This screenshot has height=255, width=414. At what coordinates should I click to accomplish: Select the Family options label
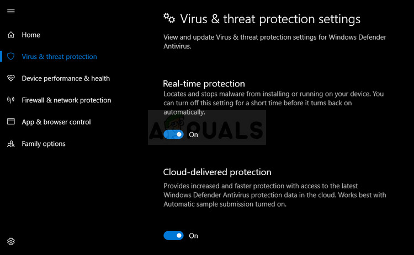(44, 144)
